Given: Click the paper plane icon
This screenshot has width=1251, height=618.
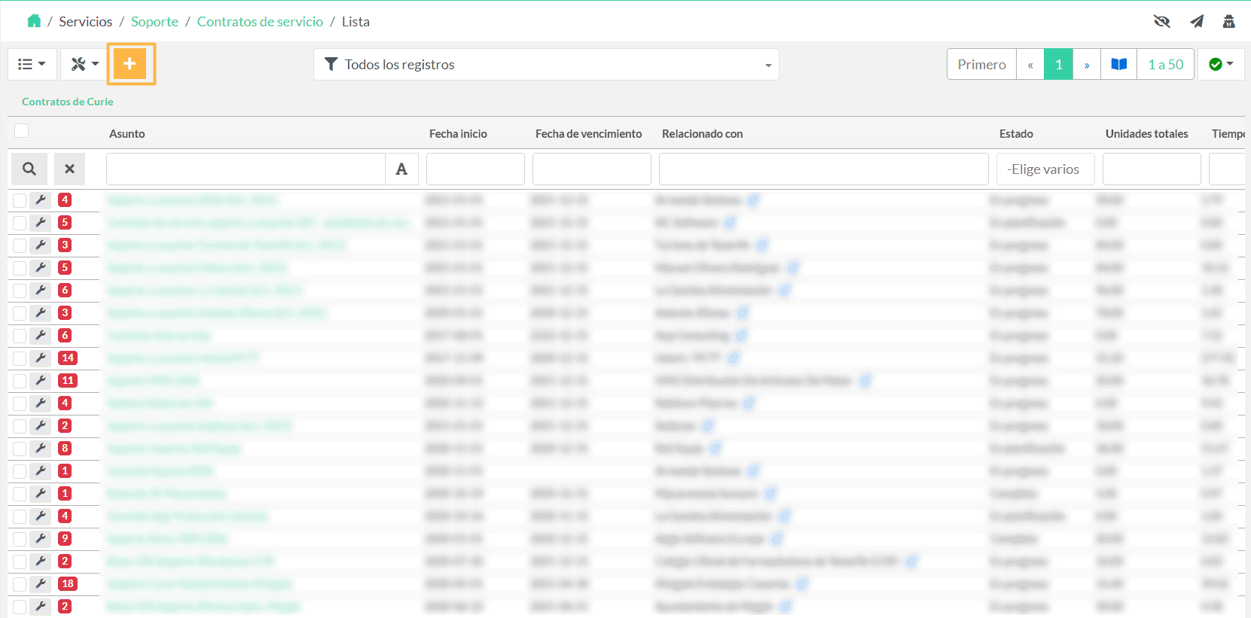Looking at the screenshot, I should coord(1196,21).
